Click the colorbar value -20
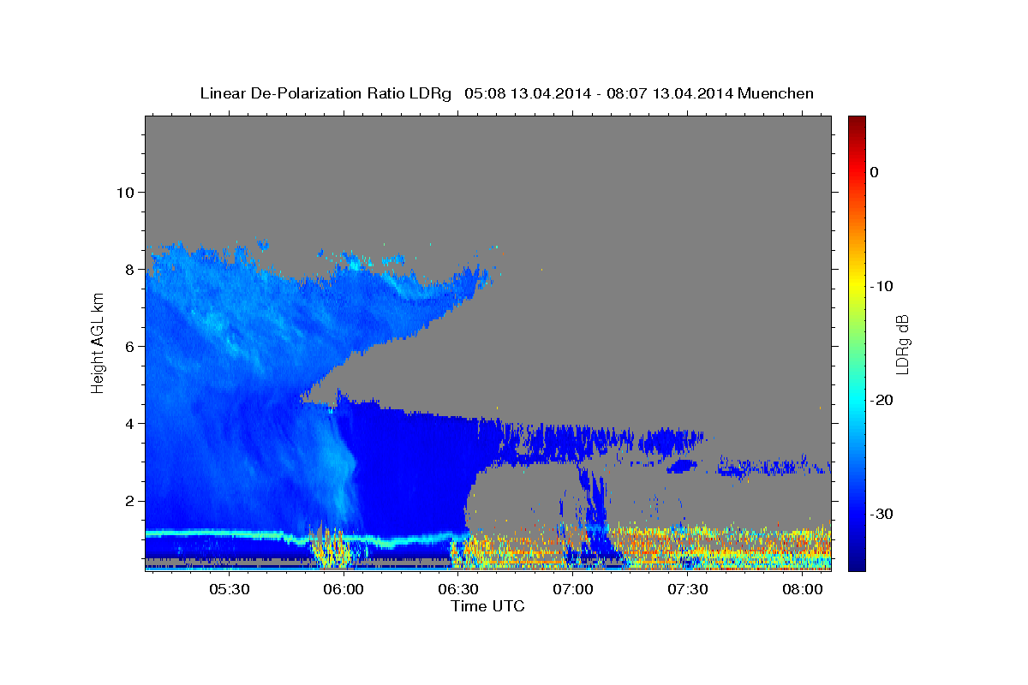The width and height of the screenshot is (1028, 685). tap(882, 400)
